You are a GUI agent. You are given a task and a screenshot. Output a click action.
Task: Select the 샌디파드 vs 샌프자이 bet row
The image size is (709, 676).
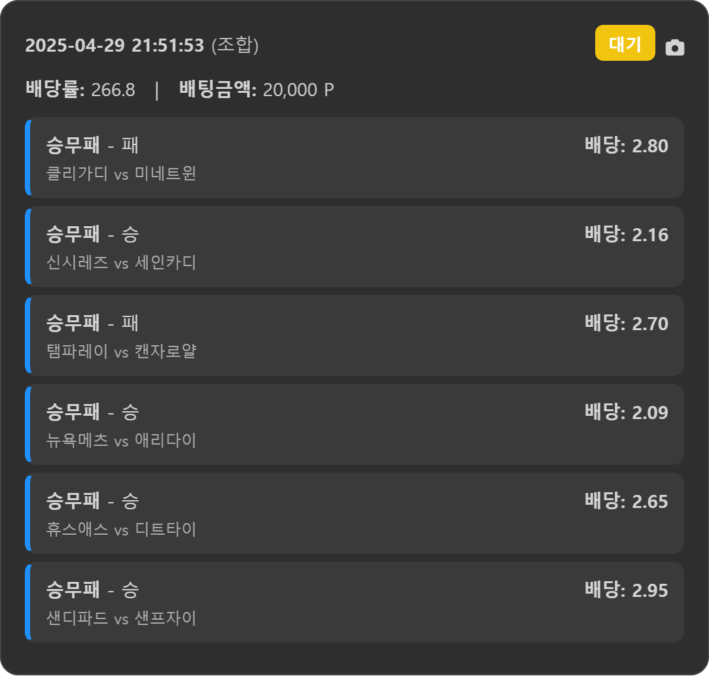(x=354, y=602)
